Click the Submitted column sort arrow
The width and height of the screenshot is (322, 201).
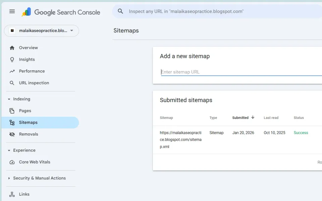(x=253, y=117)
